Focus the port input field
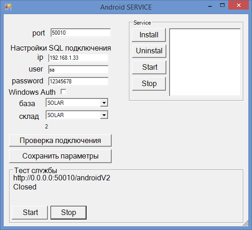Image resolution: width=252 pixels, height=230 pixels. coord(81,33)
